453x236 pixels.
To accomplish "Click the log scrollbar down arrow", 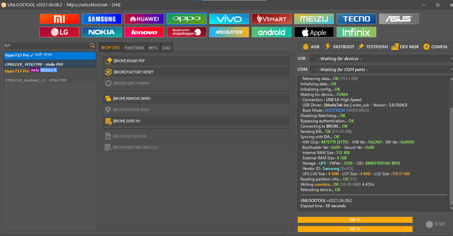I will 451,208.
